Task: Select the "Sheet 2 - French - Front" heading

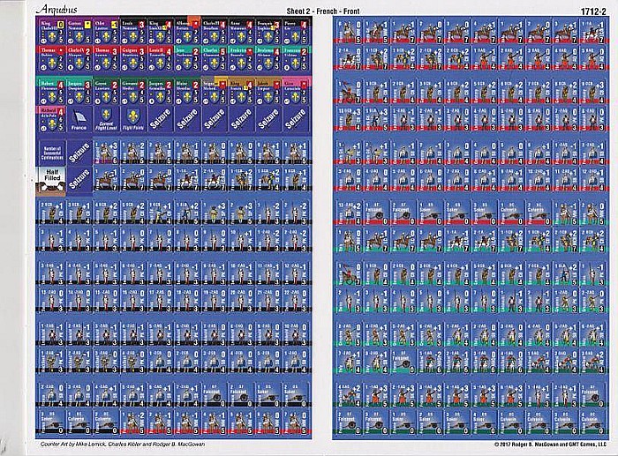Action: click(x=323, y=11)
